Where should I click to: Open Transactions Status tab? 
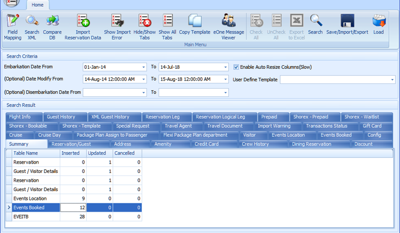[x=330, y=126]
